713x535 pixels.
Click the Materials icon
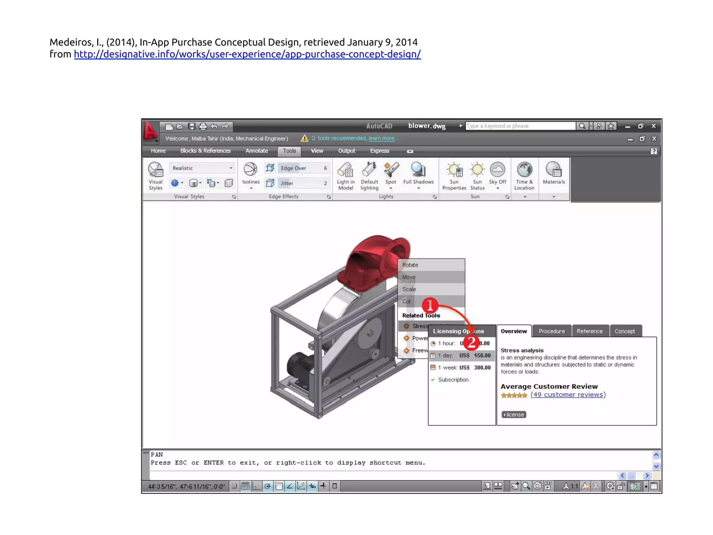tap(554, 170)
